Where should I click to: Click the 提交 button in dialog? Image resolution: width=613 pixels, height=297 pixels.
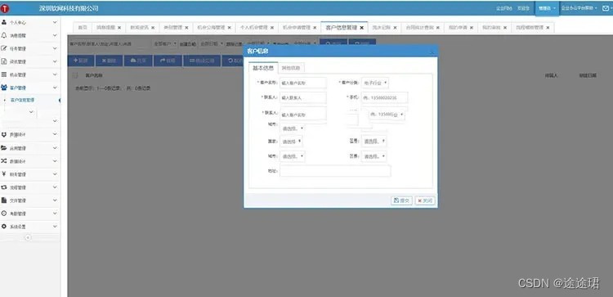(401, 200)
